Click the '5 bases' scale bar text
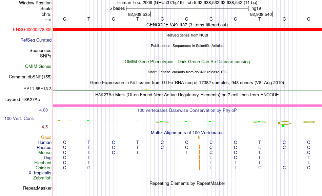Viewport: 322px width, 196px height. 117,8
